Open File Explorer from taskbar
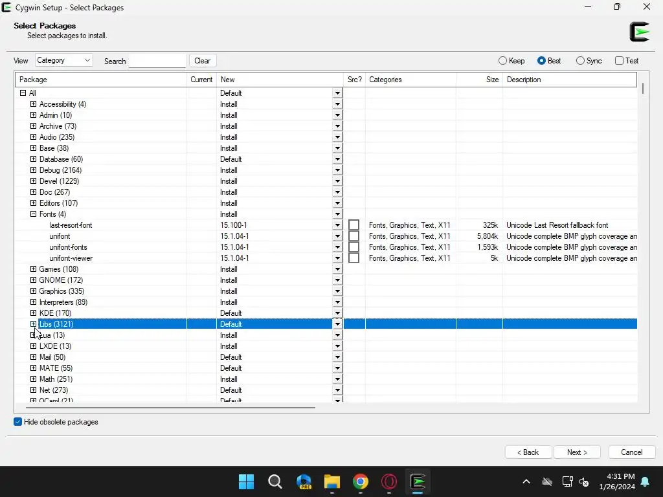This screenshot has width=663, height=497. pyautogui.click(x=332, y=481)
